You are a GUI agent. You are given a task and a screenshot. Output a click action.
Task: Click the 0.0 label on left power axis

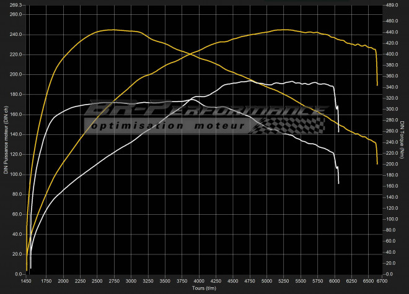click(x=19, y=274)
